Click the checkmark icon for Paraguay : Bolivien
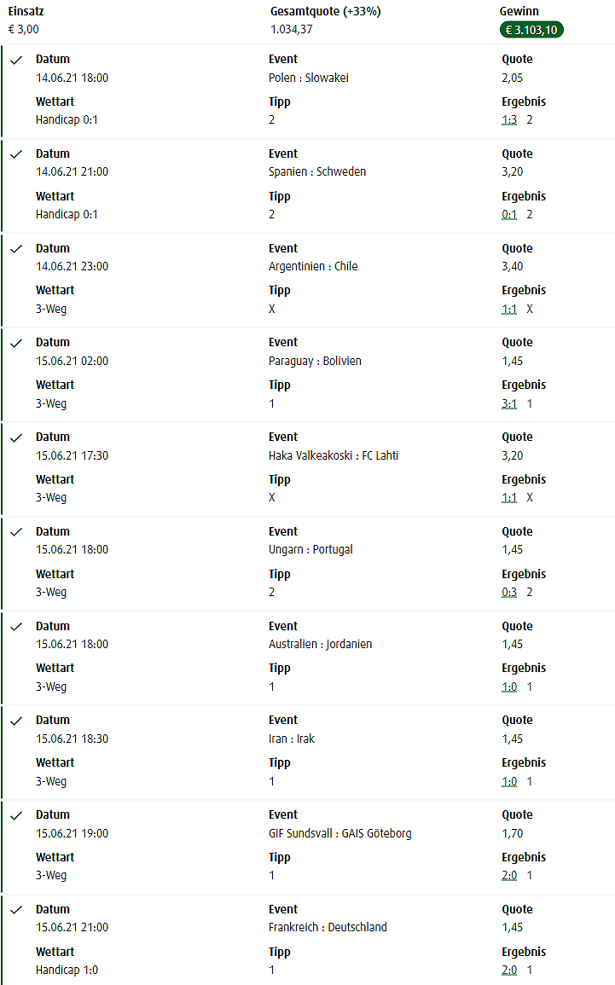The image size is (615, 985). [x=16, y=344]
